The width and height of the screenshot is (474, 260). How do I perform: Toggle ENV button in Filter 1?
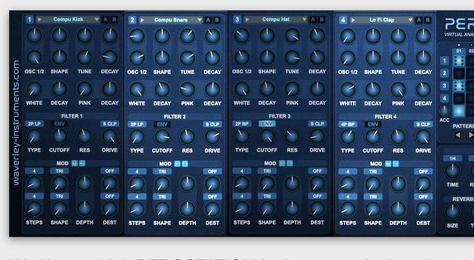tap(59, 123)
